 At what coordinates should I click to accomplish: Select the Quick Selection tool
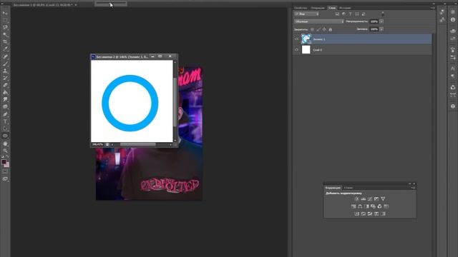point(5,35)
